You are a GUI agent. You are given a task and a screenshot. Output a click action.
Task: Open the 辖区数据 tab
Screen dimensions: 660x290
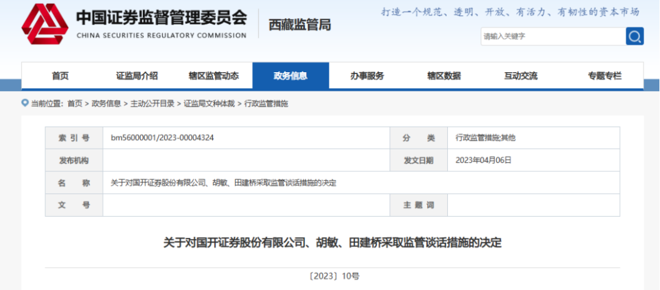click(x=444, y=76)
